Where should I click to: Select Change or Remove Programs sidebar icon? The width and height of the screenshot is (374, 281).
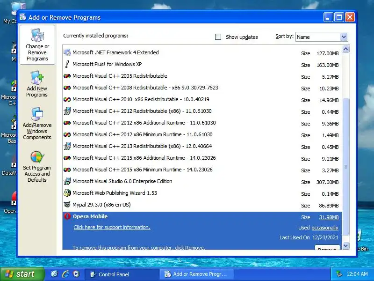click(37, 44)
